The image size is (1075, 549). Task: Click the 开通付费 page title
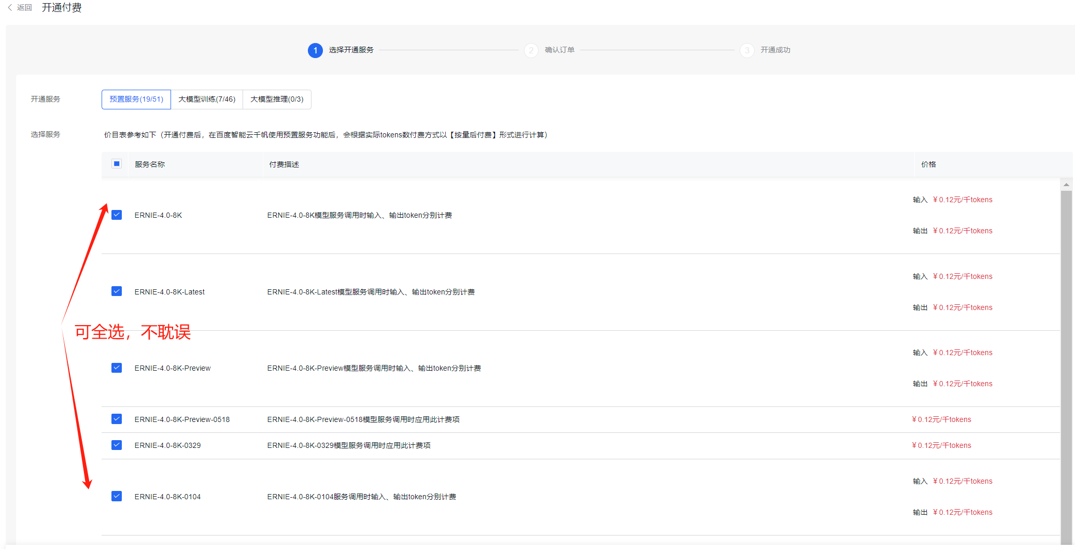click(62, 7)
